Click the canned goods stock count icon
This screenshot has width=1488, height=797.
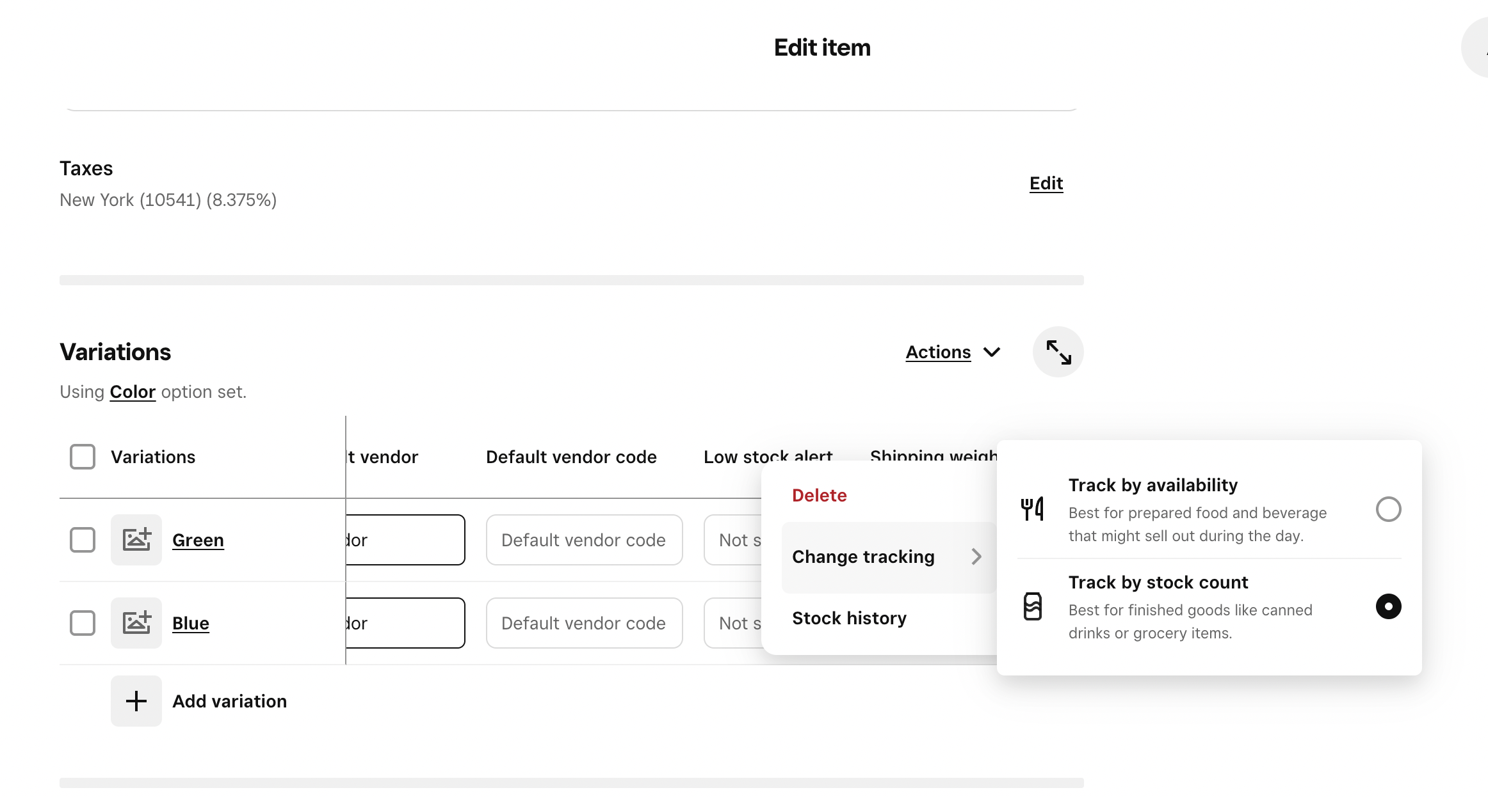(1032, 606)
